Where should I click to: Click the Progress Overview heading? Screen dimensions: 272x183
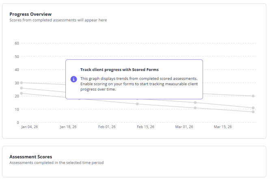(x=30, y=14)
